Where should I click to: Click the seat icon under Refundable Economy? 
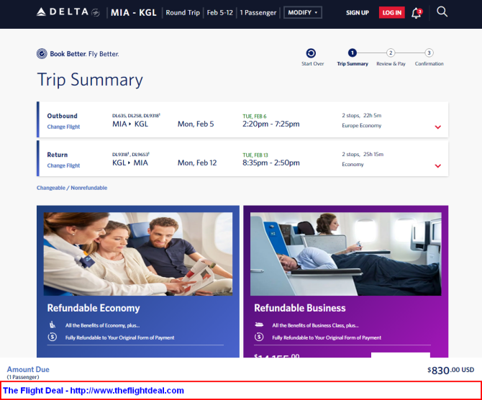(53, 324)
